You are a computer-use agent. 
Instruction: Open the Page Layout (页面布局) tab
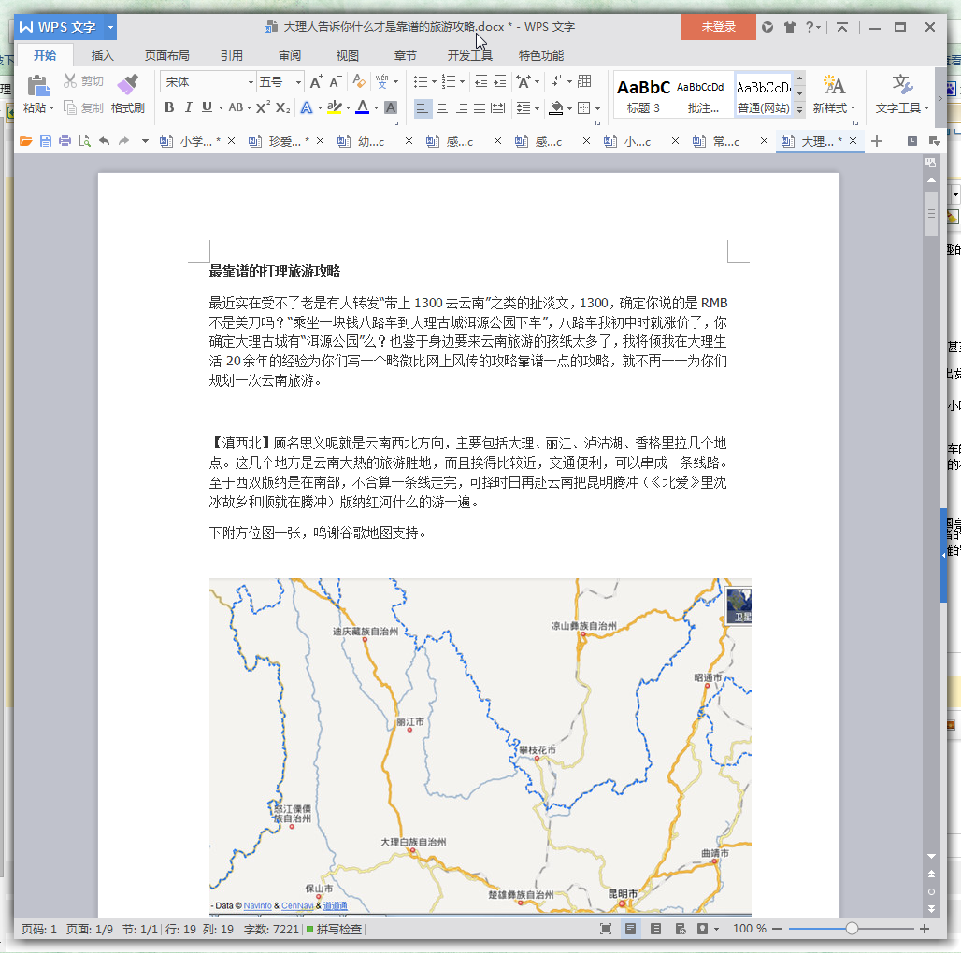(x=167, y=55)
